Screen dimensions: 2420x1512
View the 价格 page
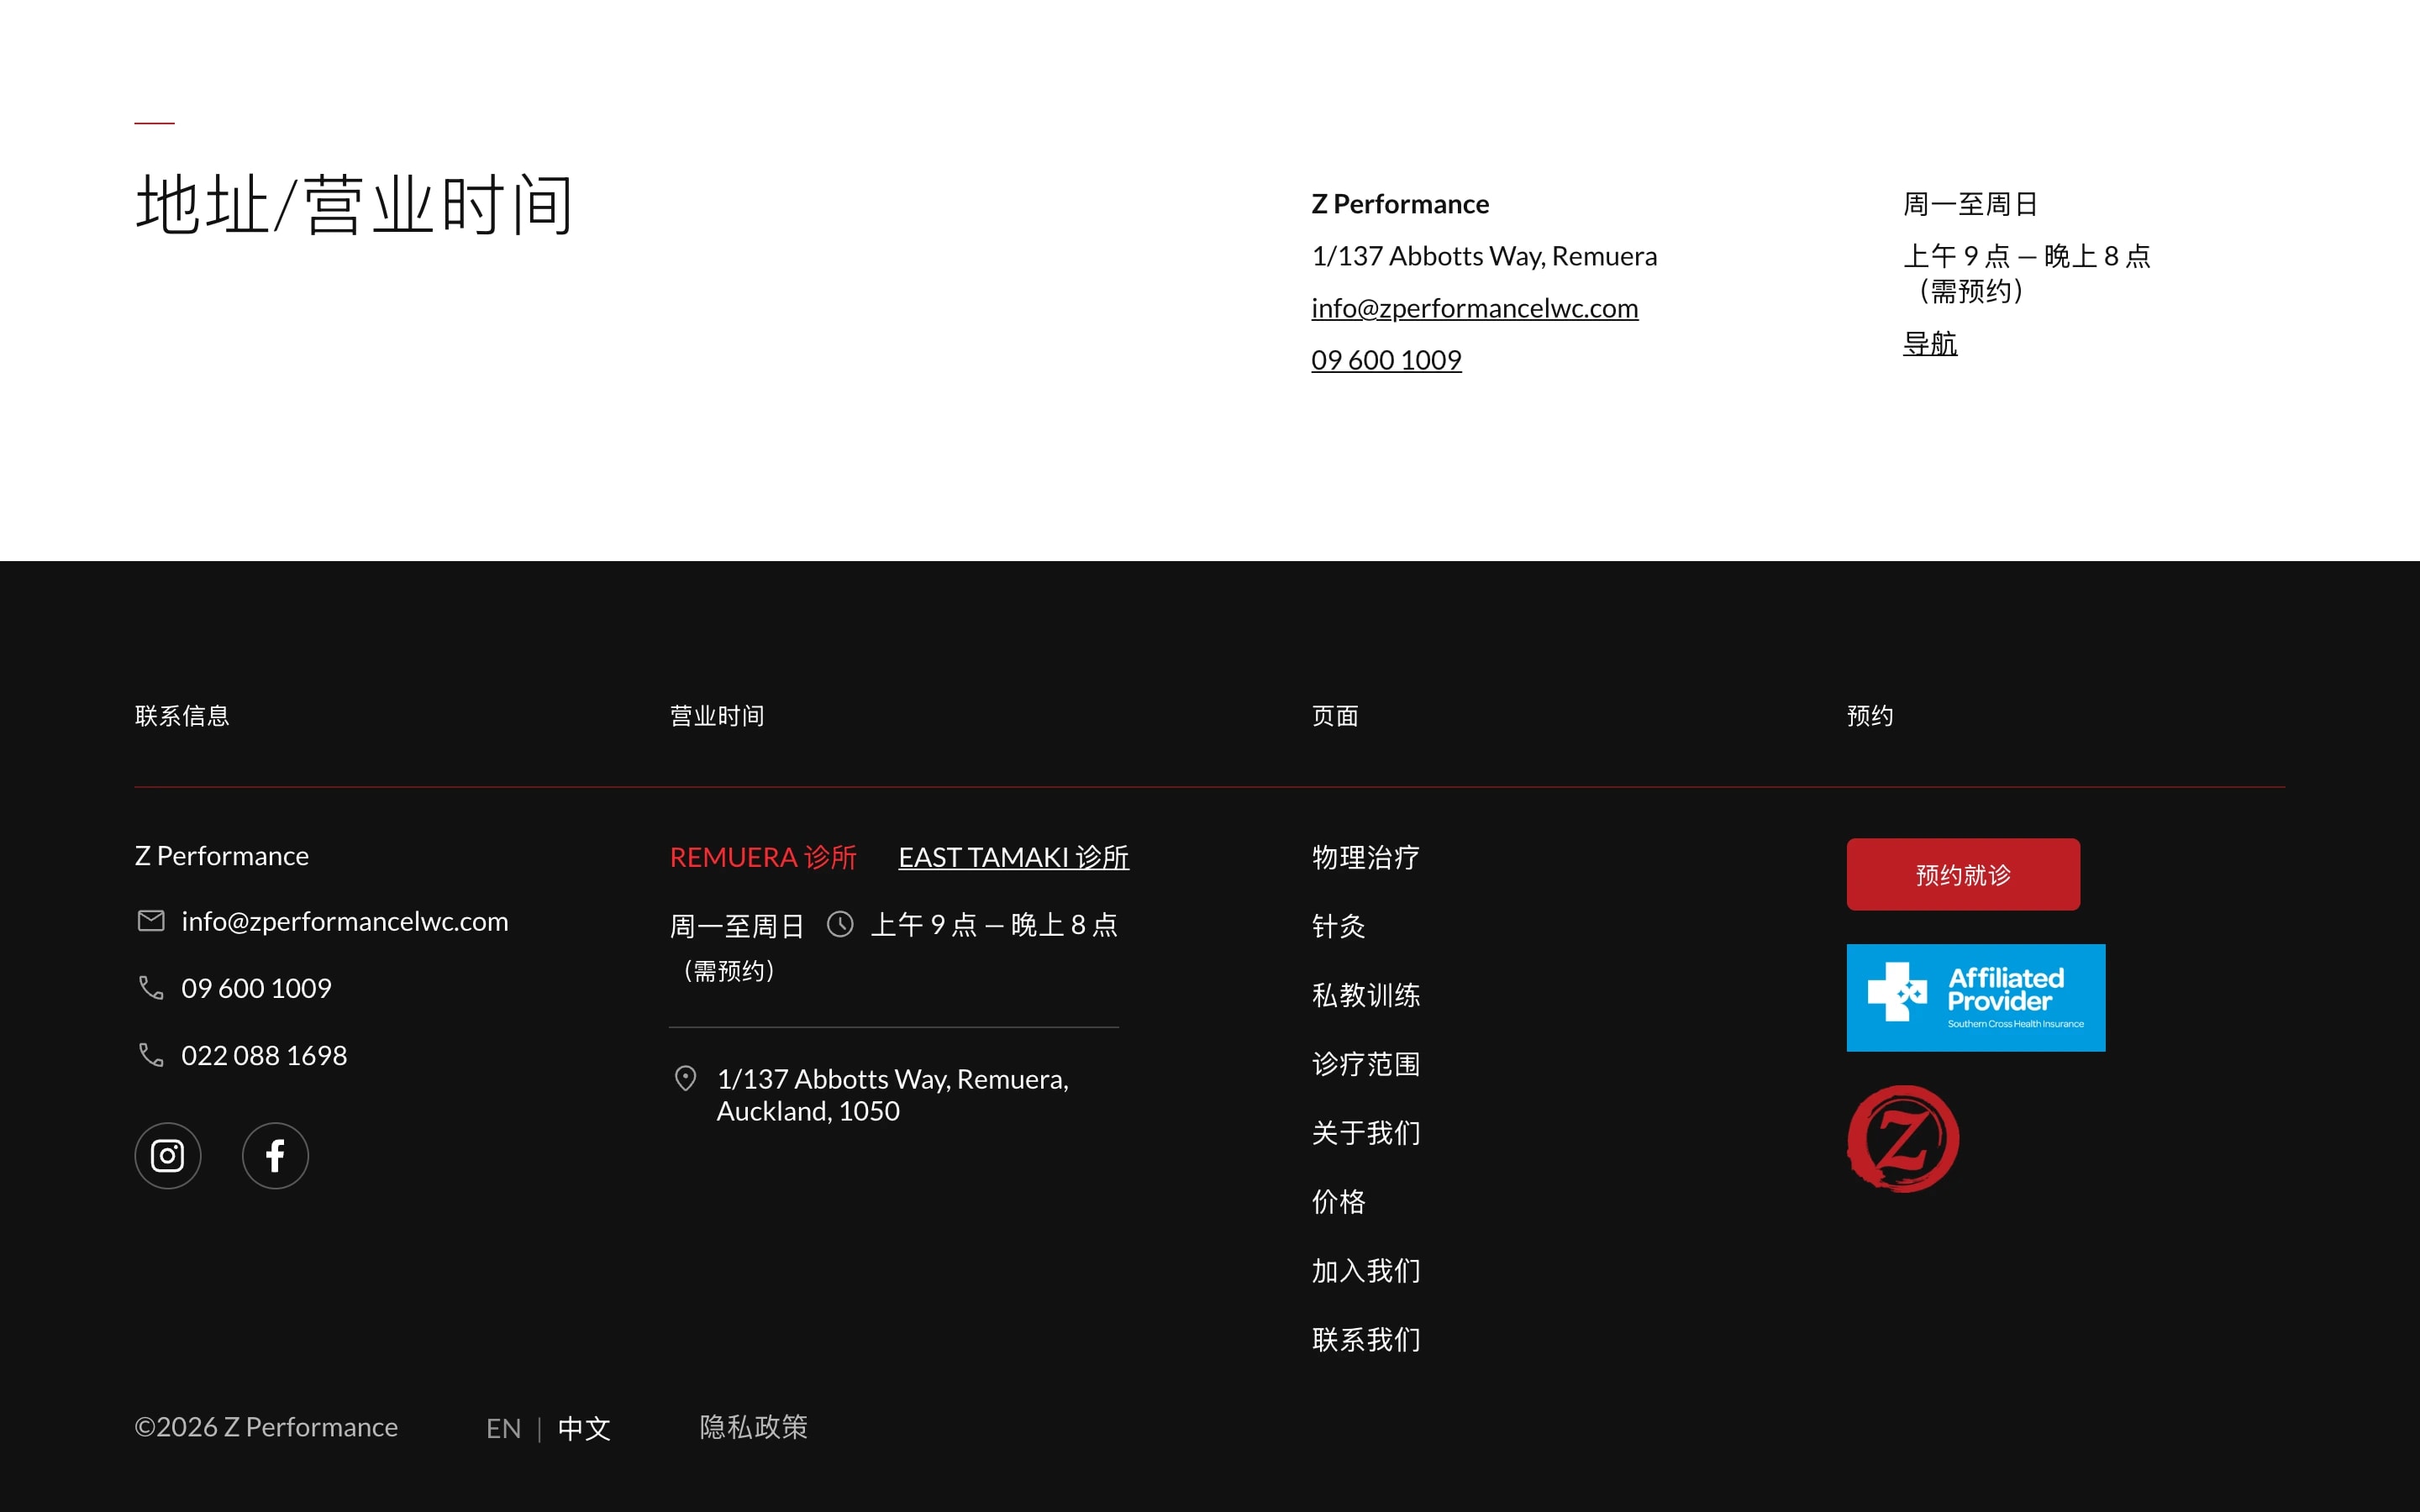coord(1338,1201)
